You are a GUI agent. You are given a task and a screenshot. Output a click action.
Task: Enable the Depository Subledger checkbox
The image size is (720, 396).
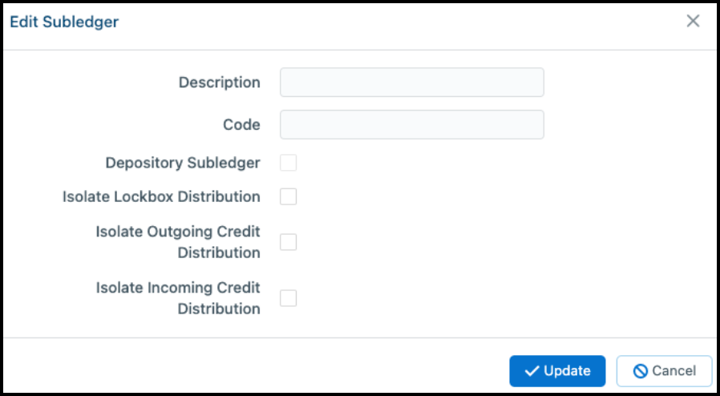(289, 163)
